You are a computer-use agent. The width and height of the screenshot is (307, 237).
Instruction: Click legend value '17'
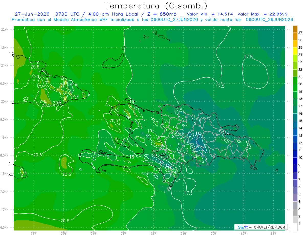[x=300, y=106]
